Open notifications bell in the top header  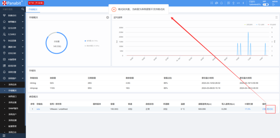coord(221,3)
